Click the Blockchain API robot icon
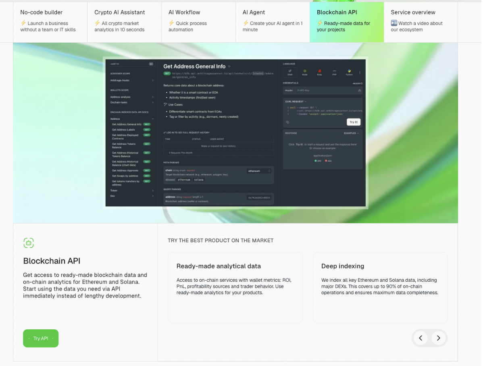Screen dimensions: 483x366 tap(29, 243)
